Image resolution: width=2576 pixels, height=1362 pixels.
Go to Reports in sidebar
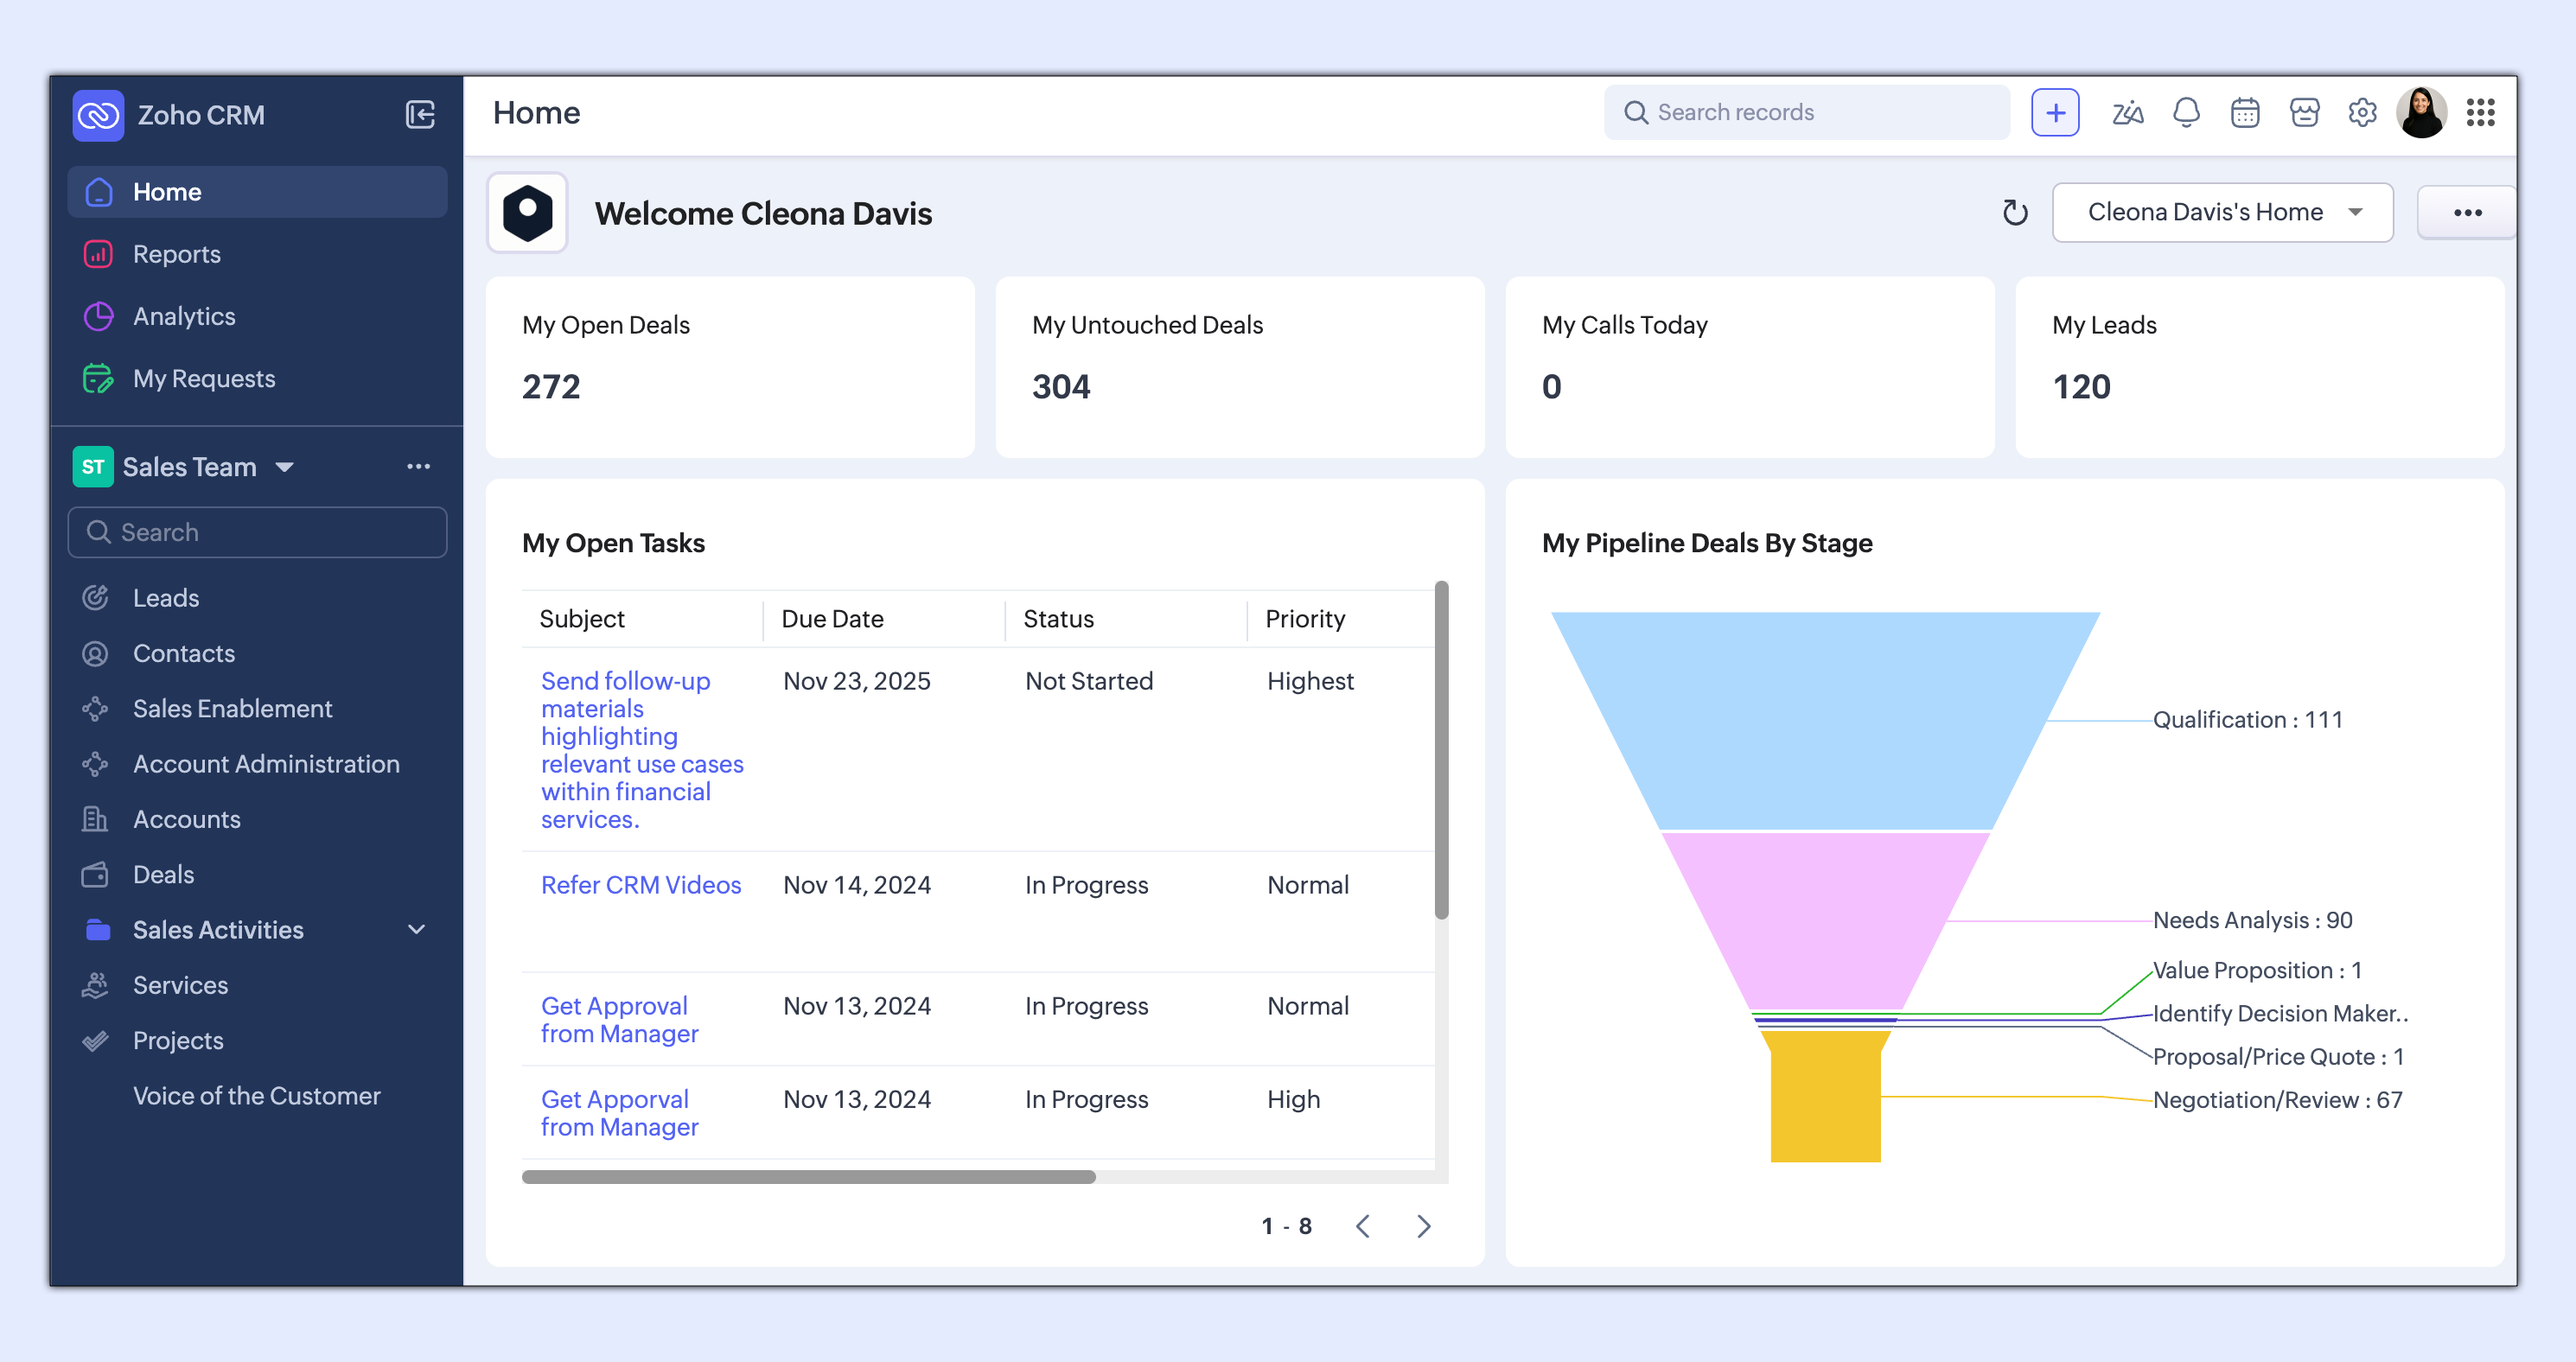177,254
